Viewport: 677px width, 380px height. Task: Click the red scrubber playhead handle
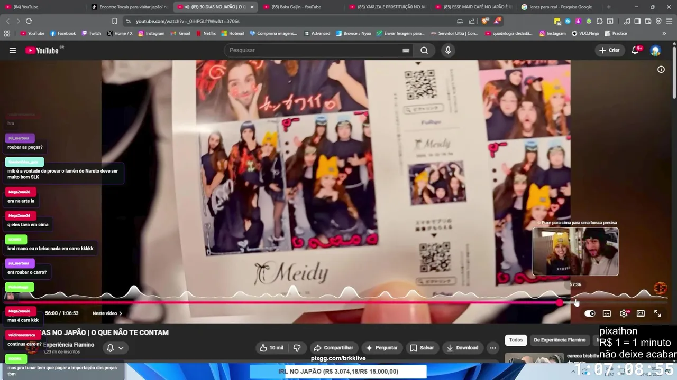click(x=560, y=302)
